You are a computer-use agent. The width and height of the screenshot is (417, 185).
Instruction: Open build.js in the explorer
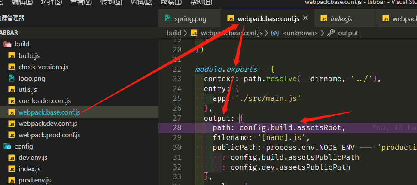click(29, 55)
